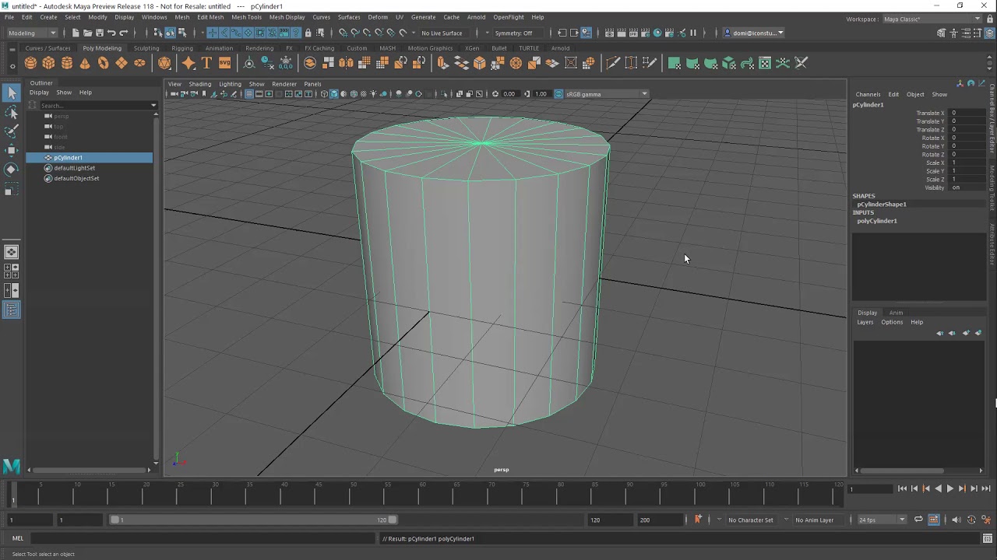The width and height of the screenshot is (997, 560).
Task: Activate the Move tool in the toolbox
Action: [x=11, y=150]
